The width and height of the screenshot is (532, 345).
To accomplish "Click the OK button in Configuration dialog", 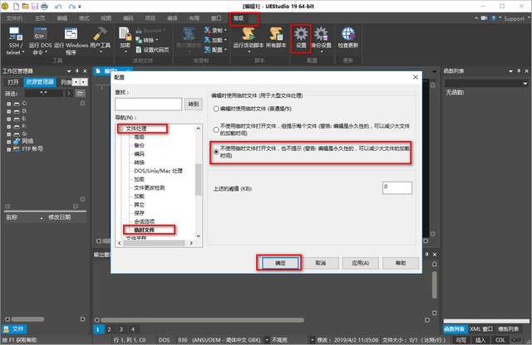I will pyautogui.click(x=280, y=263).
